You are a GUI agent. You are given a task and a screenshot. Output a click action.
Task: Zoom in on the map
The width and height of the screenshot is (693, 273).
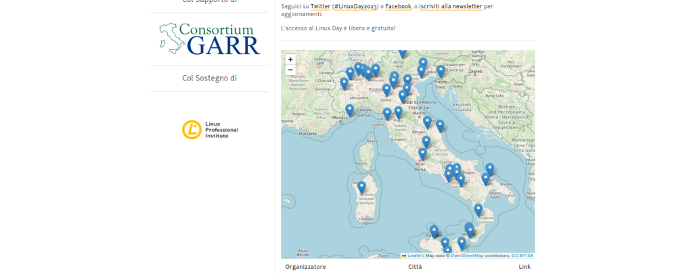click(290, 59)
